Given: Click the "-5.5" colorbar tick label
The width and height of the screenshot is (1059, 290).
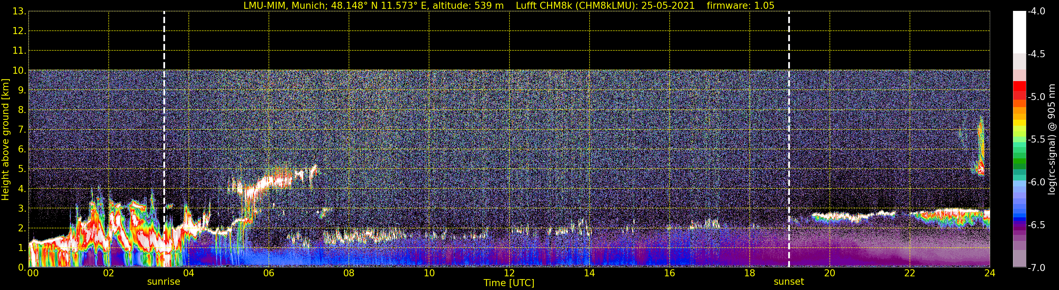Looking at the screenshot, I should (1037, 140).
